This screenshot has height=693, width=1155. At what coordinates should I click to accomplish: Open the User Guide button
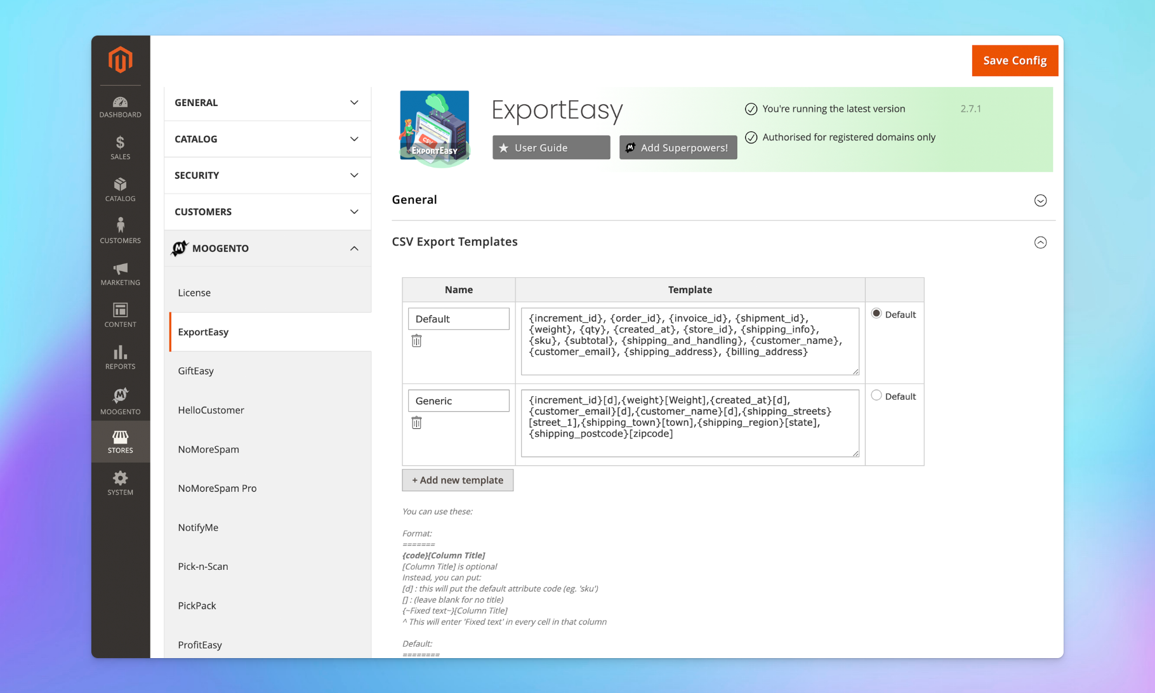coord(551,147)
